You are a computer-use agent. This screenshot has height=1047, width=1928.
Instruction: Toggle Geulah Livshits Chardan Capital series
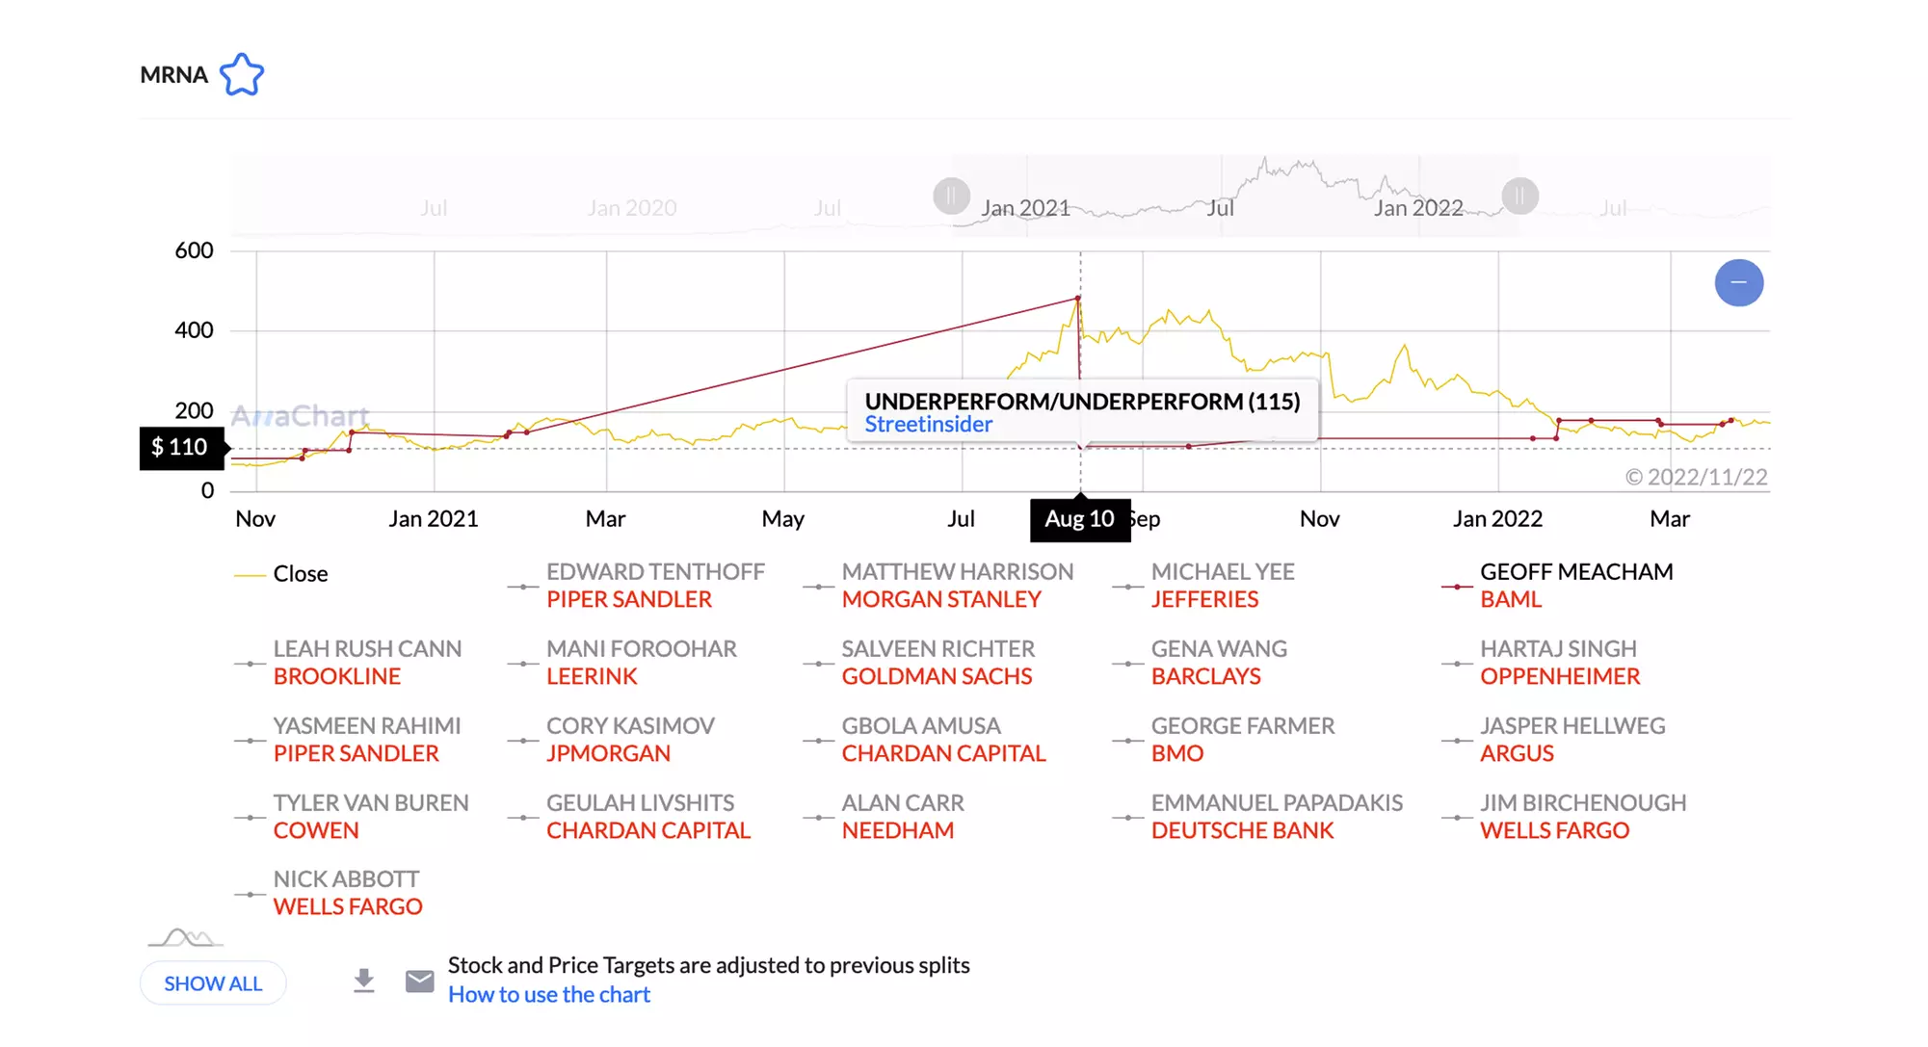click(x=629, y=817)
